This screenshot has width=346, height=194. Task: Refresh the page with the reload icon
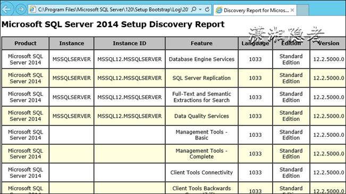[x=207, y=10]
